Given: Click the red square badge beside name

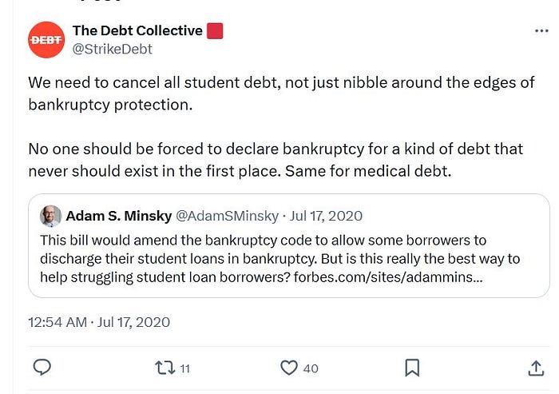Looking at the screenshot, I should coord(215,30).
